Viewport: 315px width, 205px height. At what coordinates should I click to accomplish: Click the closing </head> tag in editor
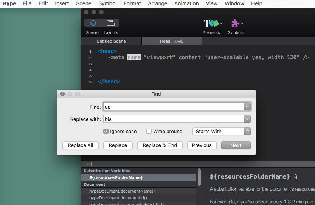coord(109,82)
